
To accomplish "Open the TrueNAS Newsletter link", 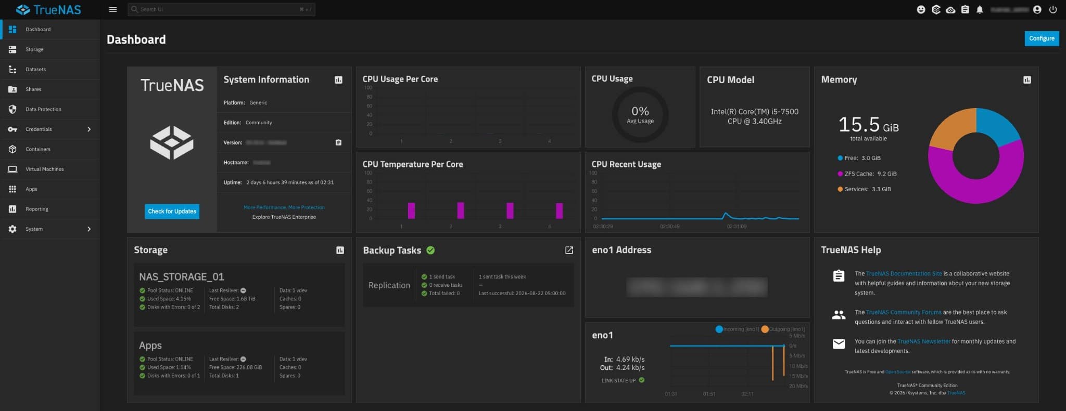I will (x=924, y=341).
